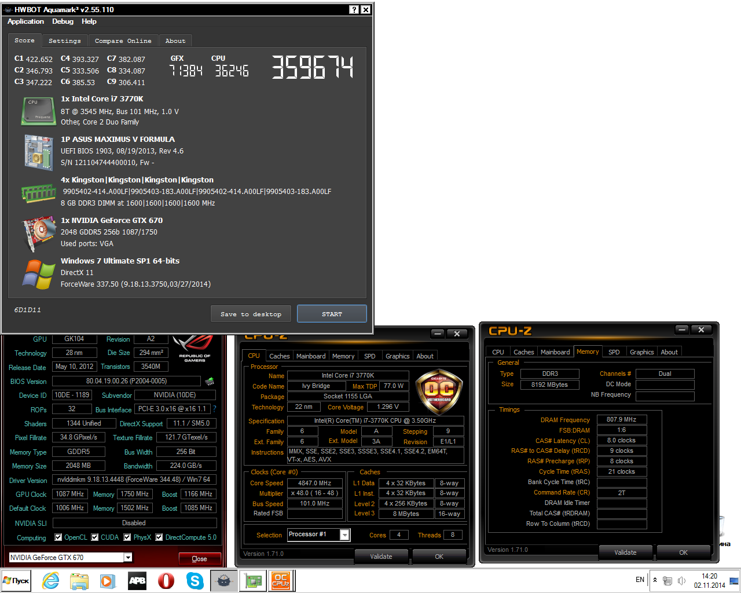Viewport: 741px width, 593px height.
Task: Click the Core Speed 4847.0 MHz field
Action: pos(315,483)
